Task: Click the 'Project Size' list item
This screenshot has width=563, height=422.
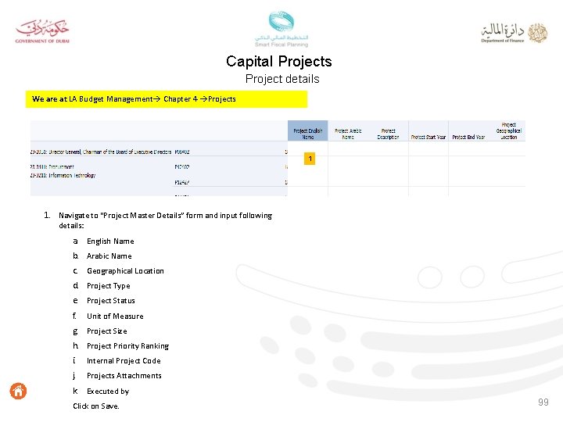Action: [x=107, y=331]
